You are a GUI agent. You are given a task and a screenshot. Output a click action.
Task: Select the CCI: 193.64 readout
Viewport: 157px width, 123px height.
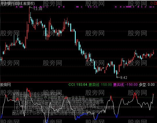[x=78, y=85]
